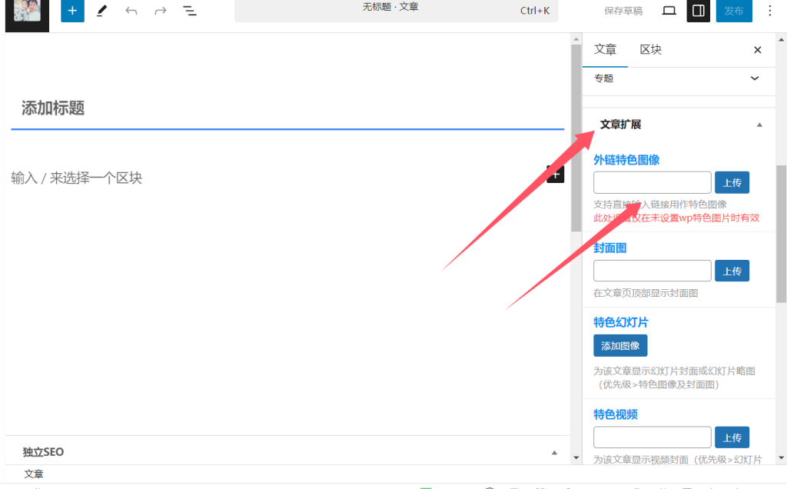Close the settings sidebar with X
The height and width of the screenshot is (489, 787).
pyautogui.click(x=757, y=50)
